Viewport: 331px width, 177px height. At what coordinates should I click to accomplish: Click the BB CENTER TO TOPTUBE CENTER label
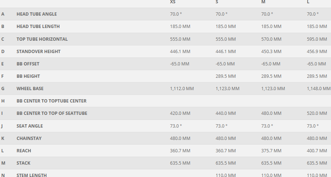point(51,101)
